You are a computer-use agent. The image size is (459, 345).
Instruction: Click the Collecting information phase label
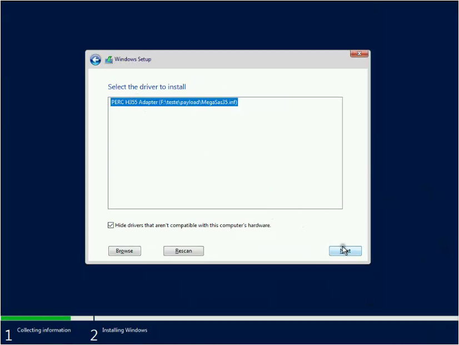point(44,329)
